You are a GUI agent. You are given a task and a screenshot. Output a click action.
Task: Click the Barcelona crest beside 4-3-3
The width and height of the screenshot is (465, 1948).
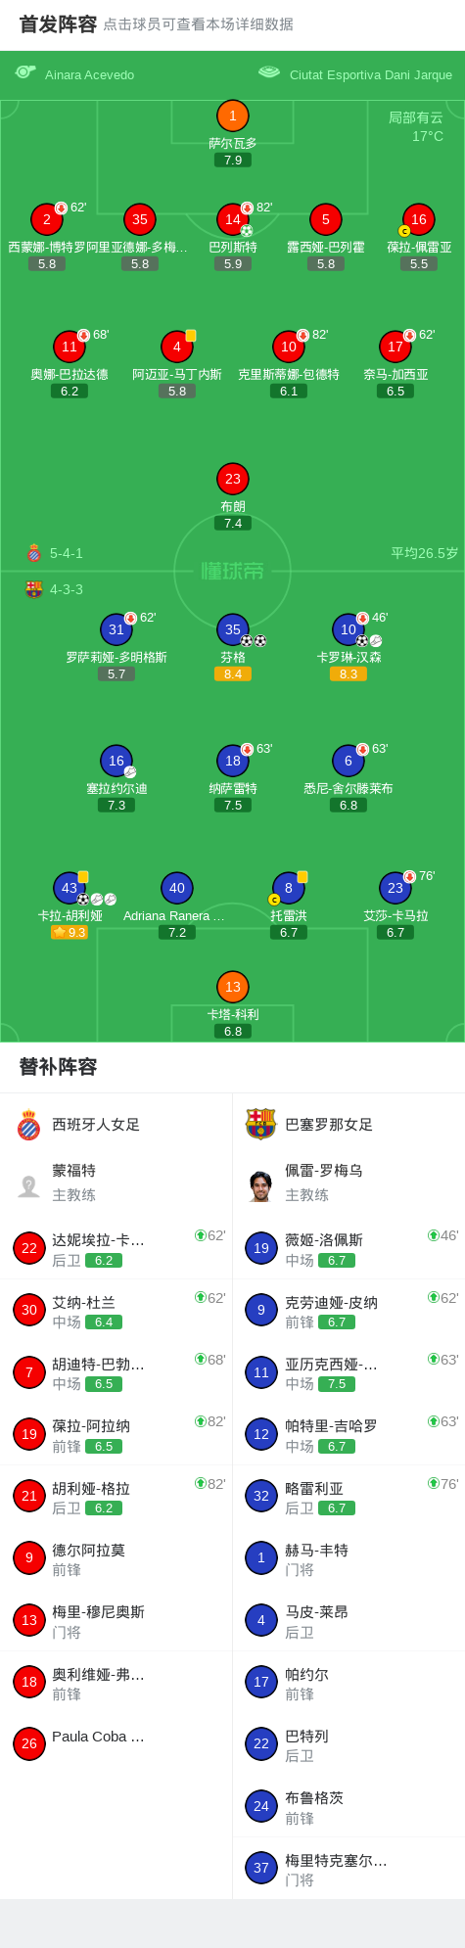(x=34, y=589)
